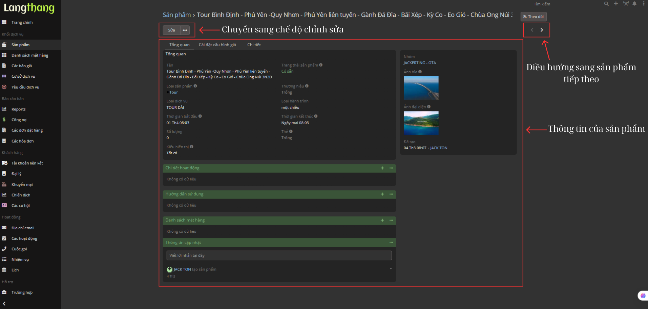This screenshot has height=309, width=648.
Task: Click the Theo dõi follow button
Action: [x=533, y=17]
